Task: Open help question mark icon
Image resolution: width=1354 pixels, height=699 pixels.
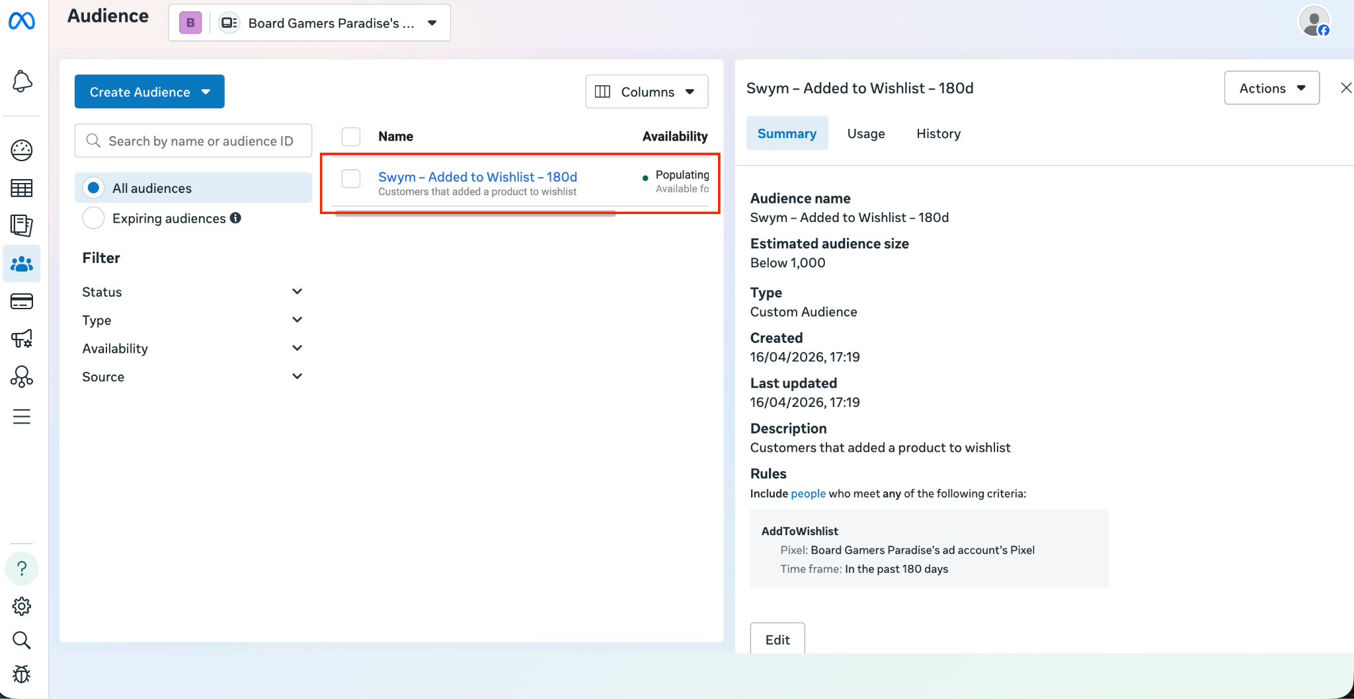Action: [22, 568]
